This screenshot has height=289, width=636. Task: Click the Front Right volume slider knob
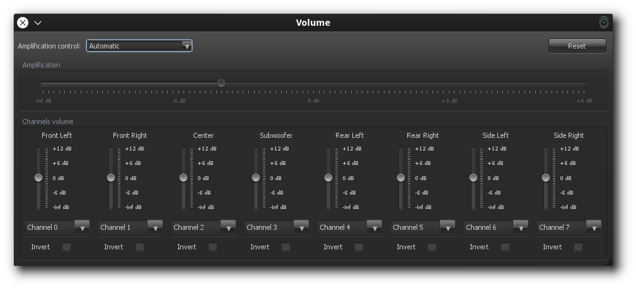tap(111, 178)
